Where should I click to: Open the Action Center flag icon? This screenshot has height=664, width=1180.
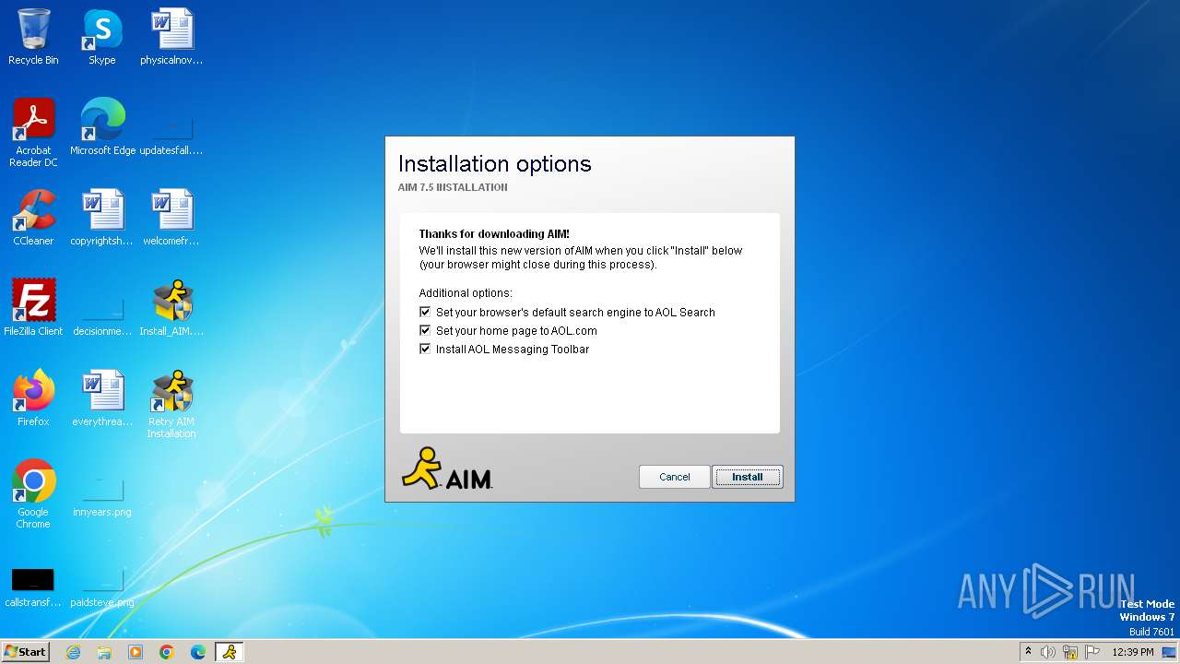(x=1092, y=652)
